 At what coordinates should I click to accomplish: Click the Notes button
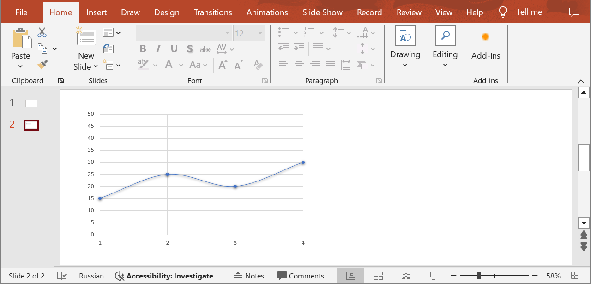click(x=249, y=276)
